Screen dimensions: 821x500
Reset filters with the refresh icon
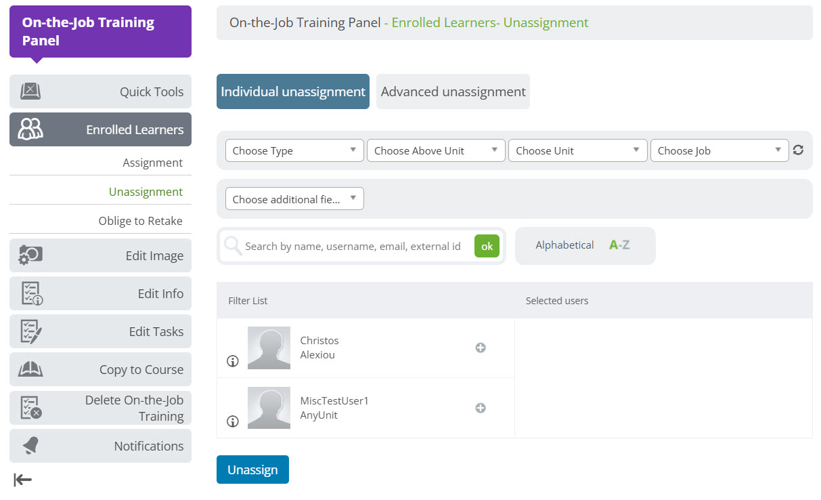pos(798,150)
